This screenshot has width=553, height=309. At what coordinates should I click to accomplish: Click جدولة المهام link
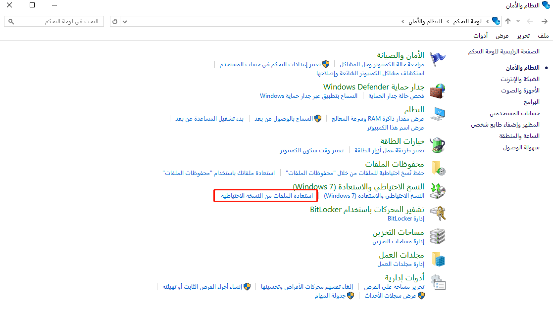tap(330, 296)
